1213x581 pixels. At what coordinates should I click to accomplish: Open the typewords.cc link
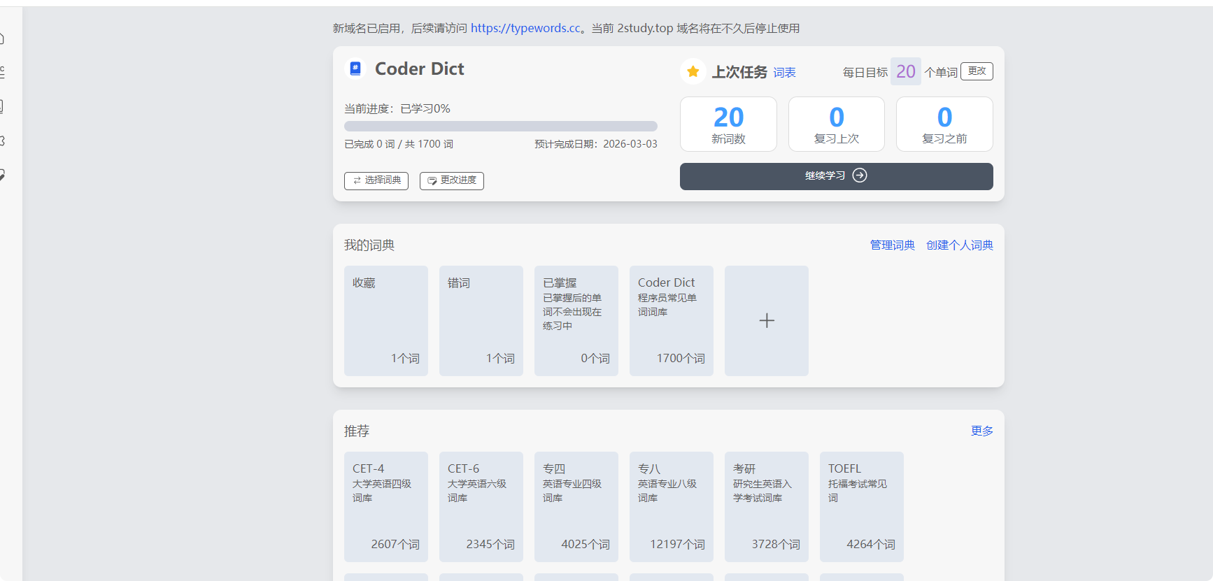pyautogui.click(x=525, y=28)
